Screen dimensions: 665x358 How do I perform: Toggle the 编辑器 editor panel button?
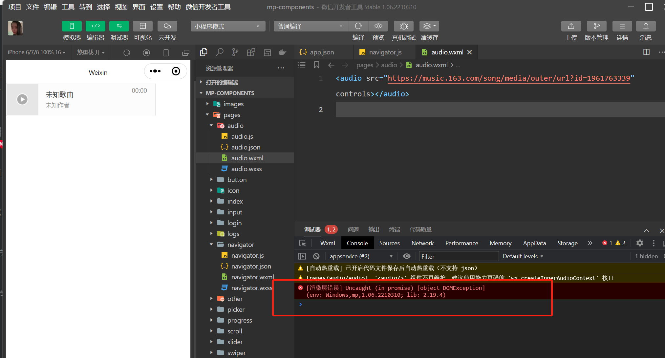tap(95, 26)
